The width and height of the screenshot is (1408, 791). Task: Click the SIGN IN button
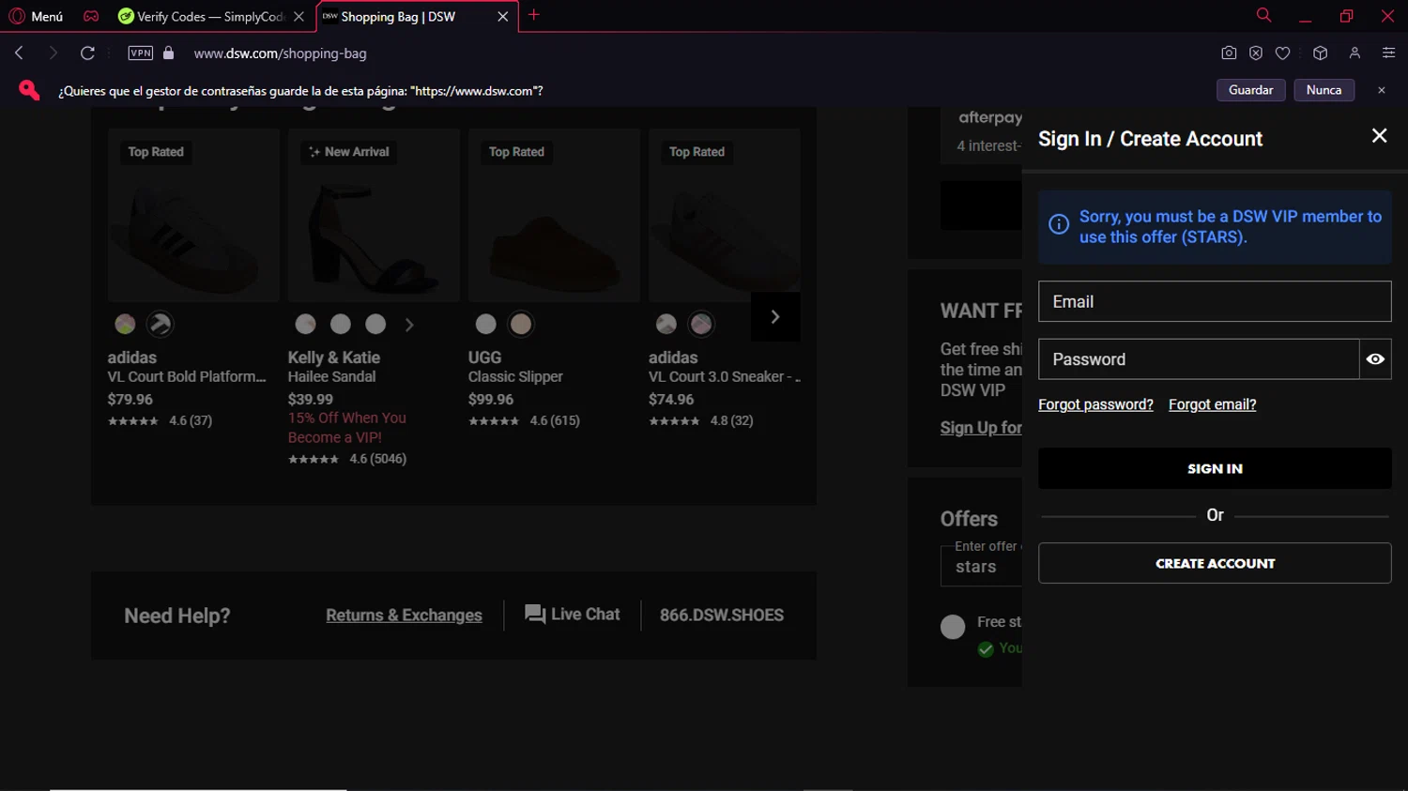click(1215, 468)
